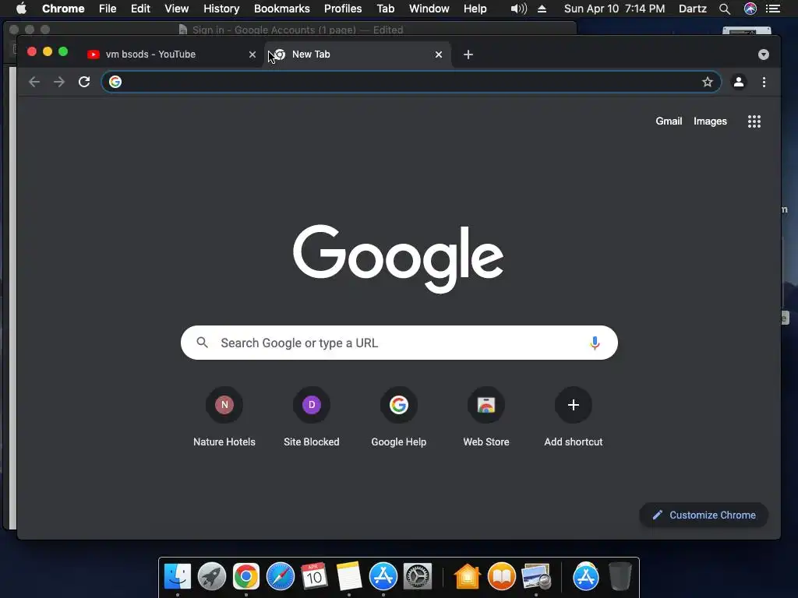The height and width of the screenshot is (598, 798).
Task: Click the Google icon in the address bar
Action: coord(115,82)
